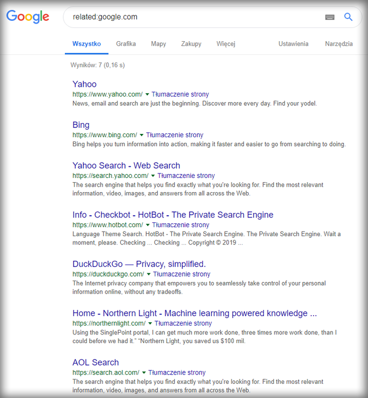Screen dimensions: 368x398
Task: Click the https://www.bing.com/ URL text
Action: coord(105,135)
